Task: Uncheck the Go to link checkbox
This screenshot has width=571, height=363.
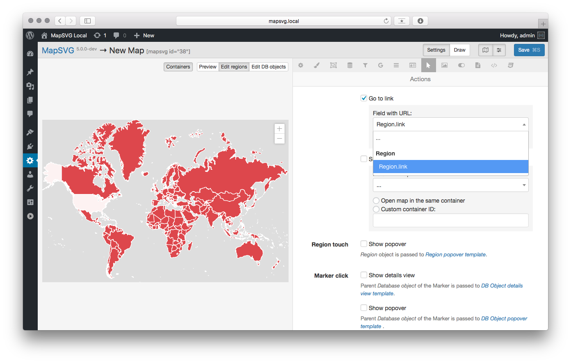Action: [364, 98]
